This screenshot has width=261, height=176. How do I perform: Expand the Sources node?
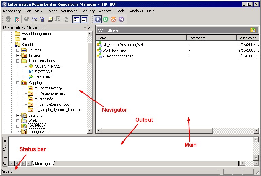[x=18, y=50]
